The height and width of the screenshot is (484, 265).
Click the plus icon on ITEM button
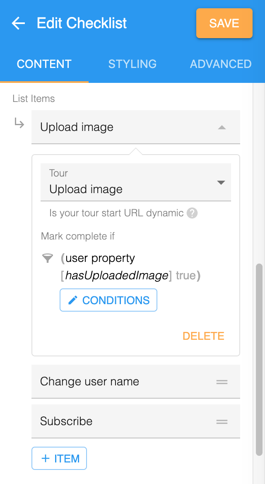click(x=46, y=458)
